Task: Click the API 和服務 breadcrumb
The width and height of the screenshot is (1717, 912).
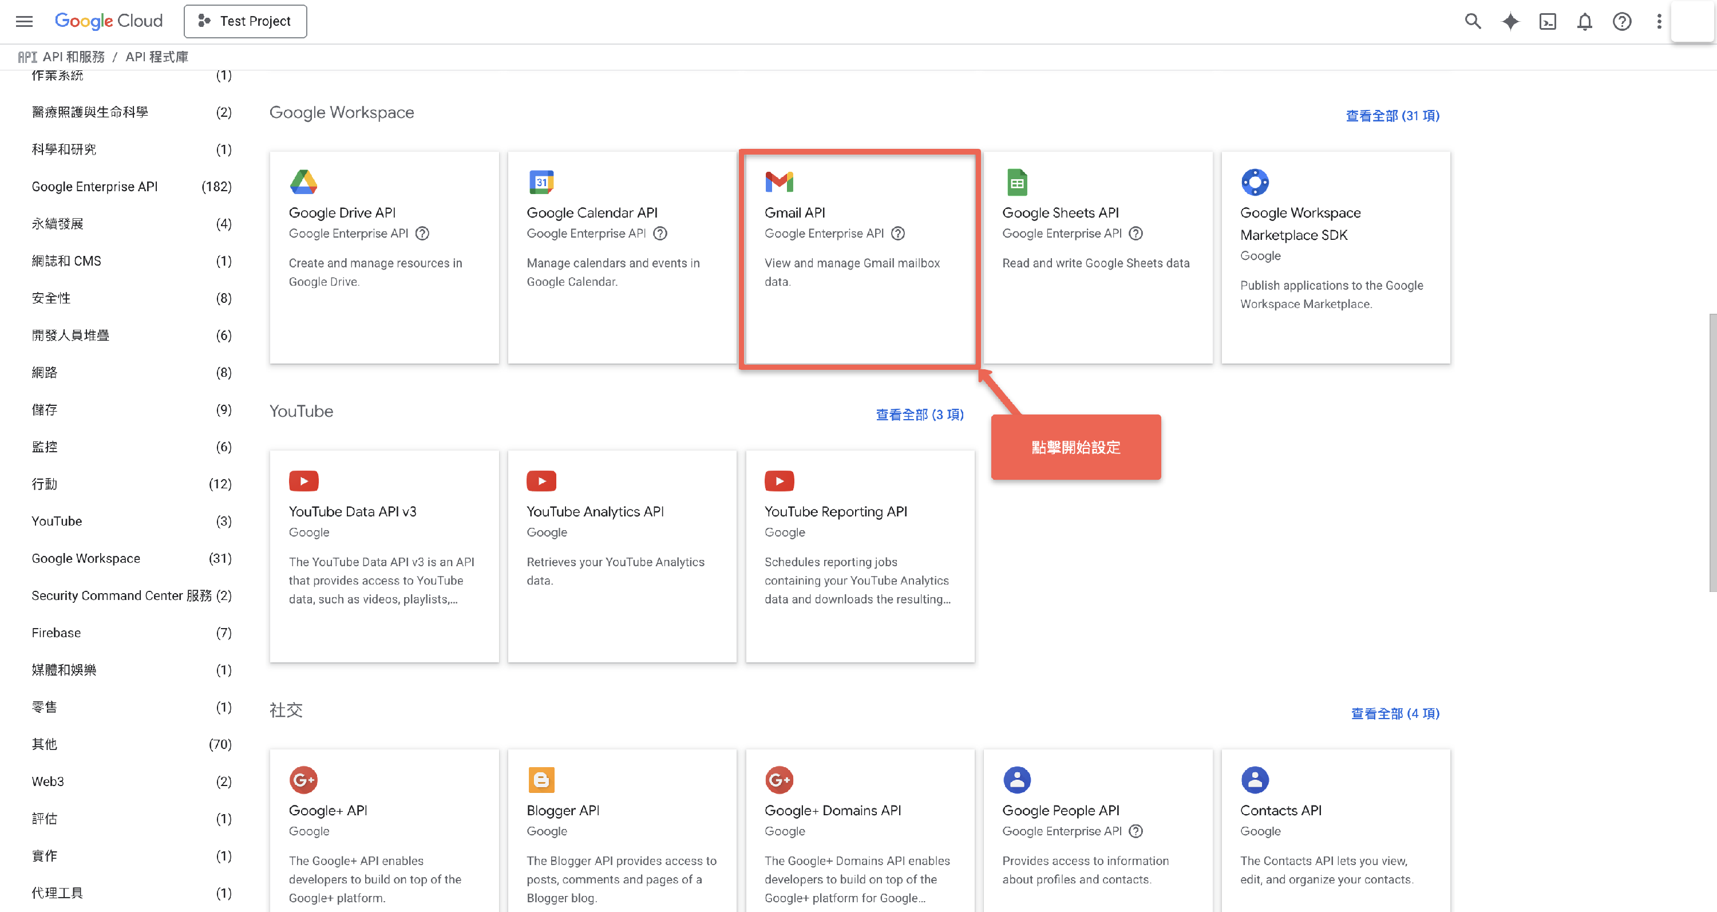Action: click(x=73, y=57)
